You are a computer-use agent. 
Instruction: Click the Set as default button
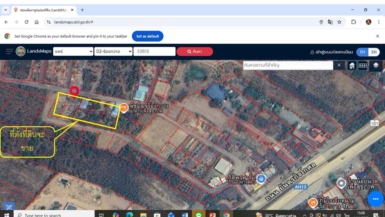(x=148, y=36)
